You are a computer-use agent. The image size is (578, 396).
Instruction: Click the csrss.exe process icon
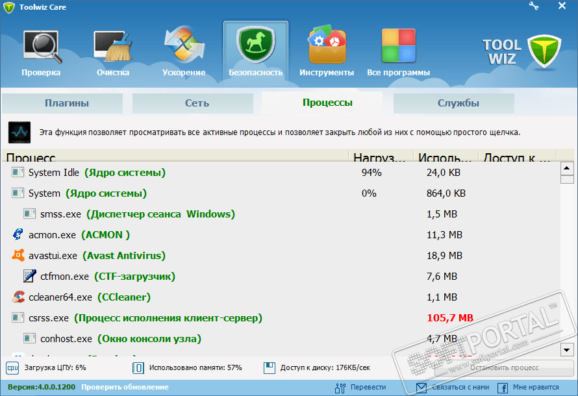click(x=18, y=317)
